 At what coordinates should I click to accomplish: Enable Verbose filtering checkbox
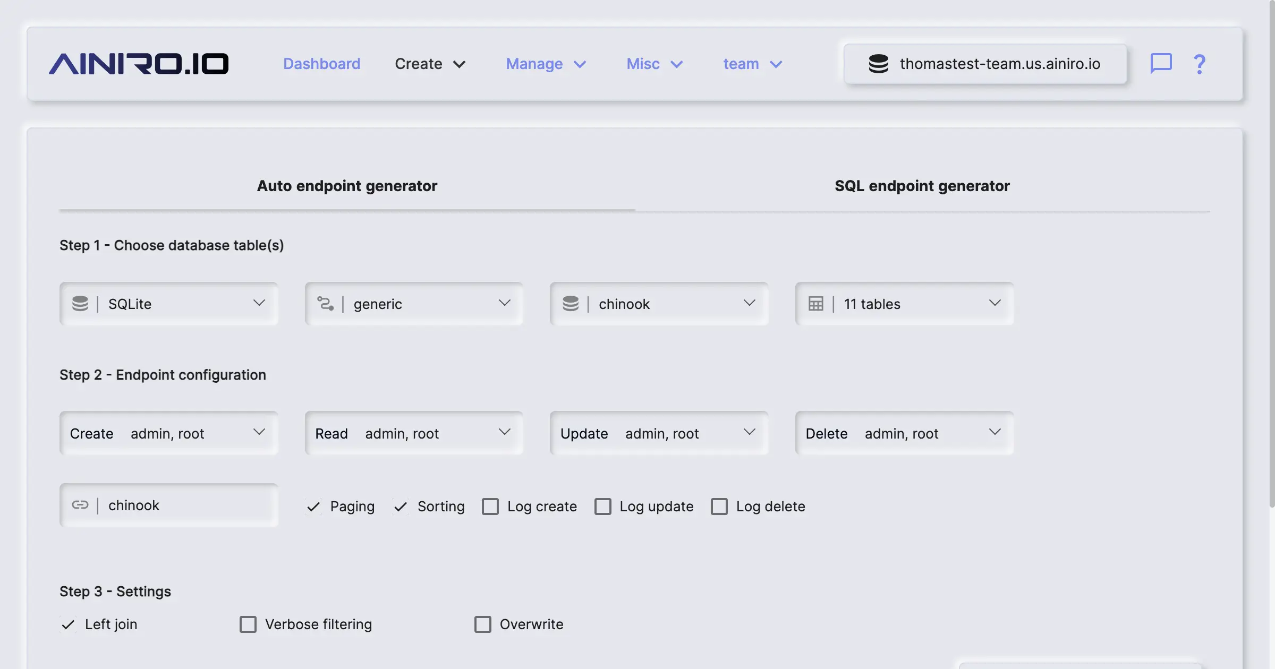pyautogui.click(x=248, y=624)
